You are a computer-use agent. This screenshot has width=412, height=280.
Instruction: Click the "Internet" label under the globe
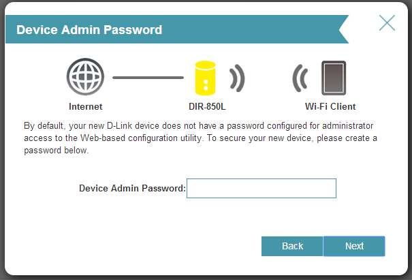pos(85,107)
